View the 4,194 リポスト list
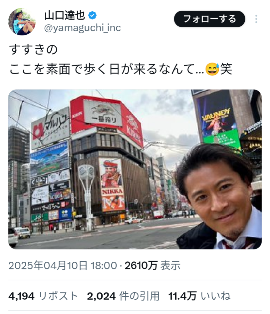270x314 pixels. tap(43, 296)
